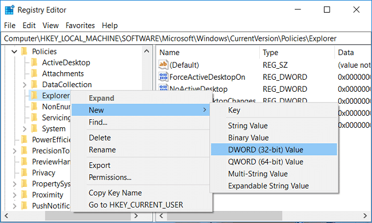Choose Rename in context menu
The width and height of the screenshot is (372, 223).
pyautogui.click(x=140, y=150)
